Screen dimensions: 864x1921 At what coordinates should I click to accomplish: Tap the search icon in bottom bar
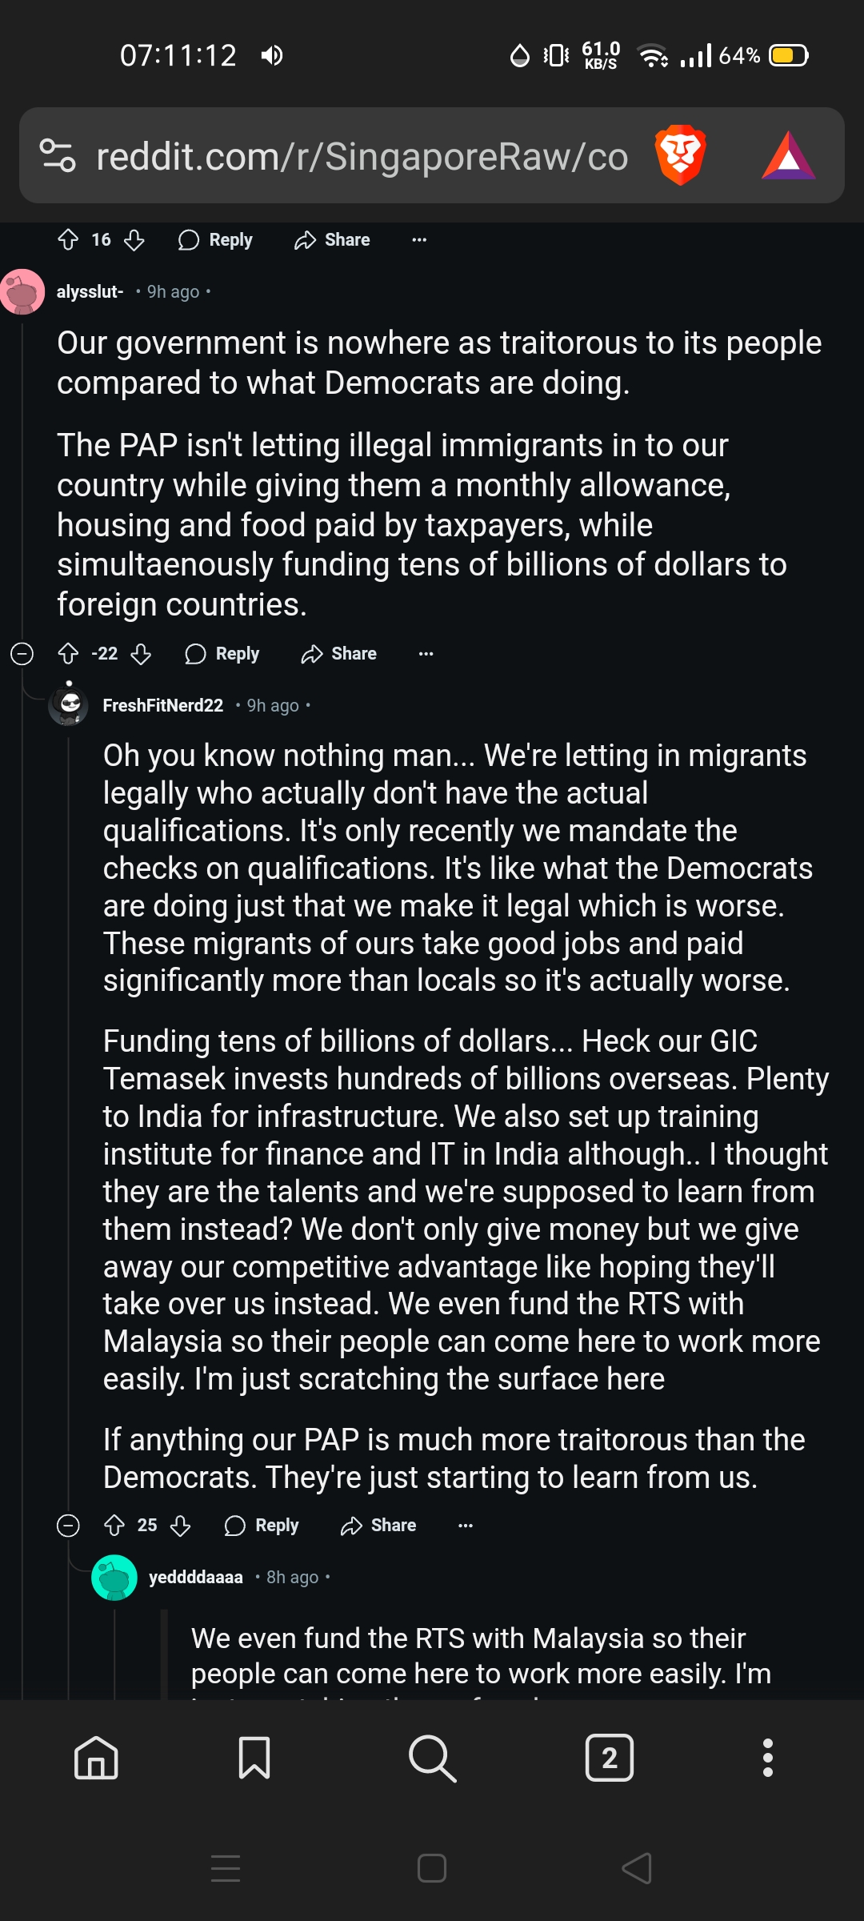pyautogui.click(x=432, y=1759)
